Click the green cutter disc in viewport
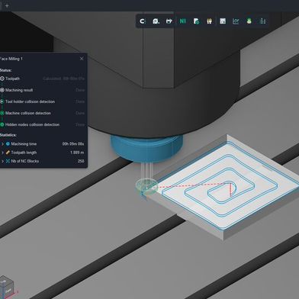299x299 pixels. (147, 186)
